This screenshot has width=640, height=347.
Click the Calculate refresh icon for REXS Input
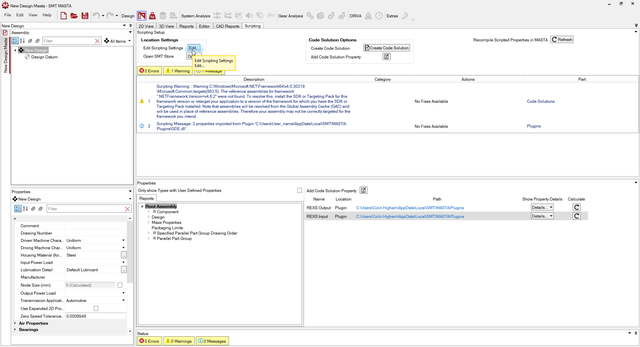[x=577, y=216]
